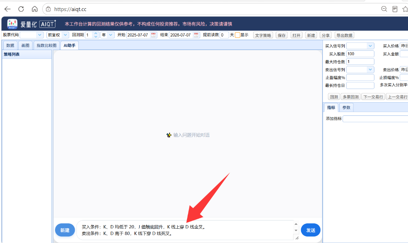Click the 多票回测 button
Screen dimensions: 408x243
pos(350,97)
